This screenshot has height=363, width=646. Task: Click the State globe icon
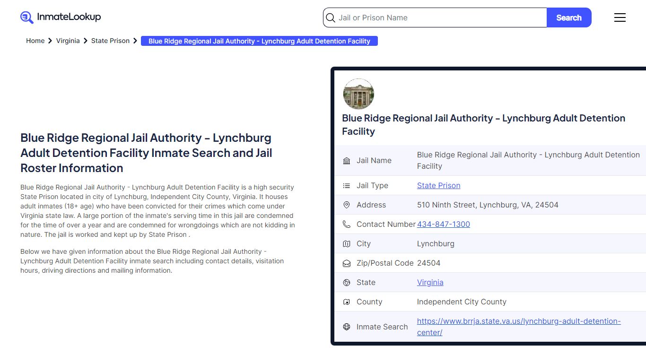tap(347, 283)
